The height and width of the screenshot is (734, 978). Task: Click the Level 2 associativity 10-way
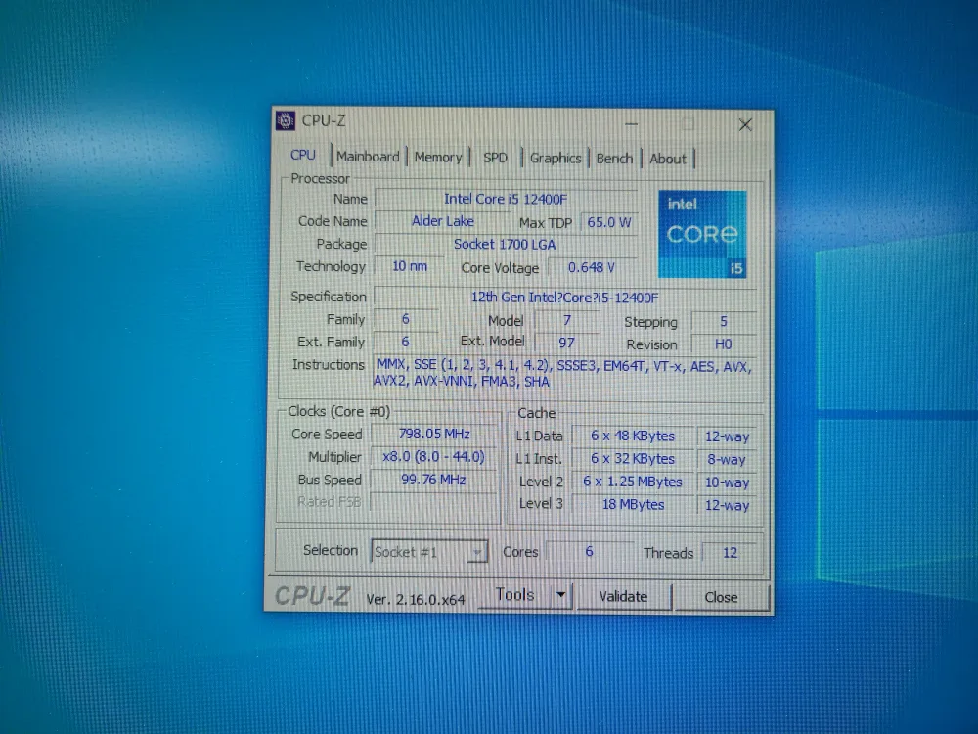click(727, 482)
